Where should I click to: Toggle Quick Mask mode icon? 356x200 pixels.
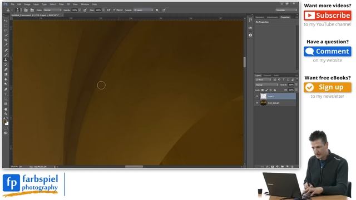6,128
